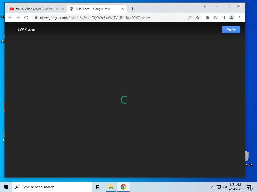Close the SVP Pro.rar Google Drive tab
The image size is (257, 192).
(x=122, y=9)
